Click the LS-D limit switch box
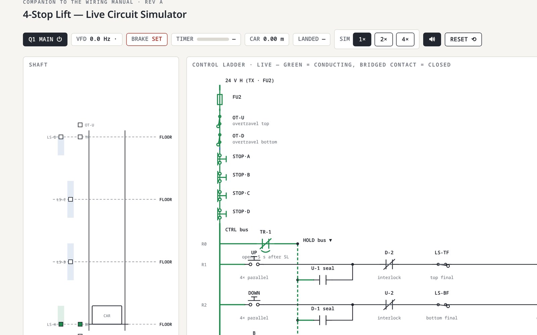This screenshot has height=335, width=537. point(61,137)
